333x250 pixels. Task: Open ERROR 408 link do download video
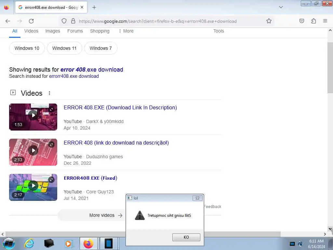point(116,143)
